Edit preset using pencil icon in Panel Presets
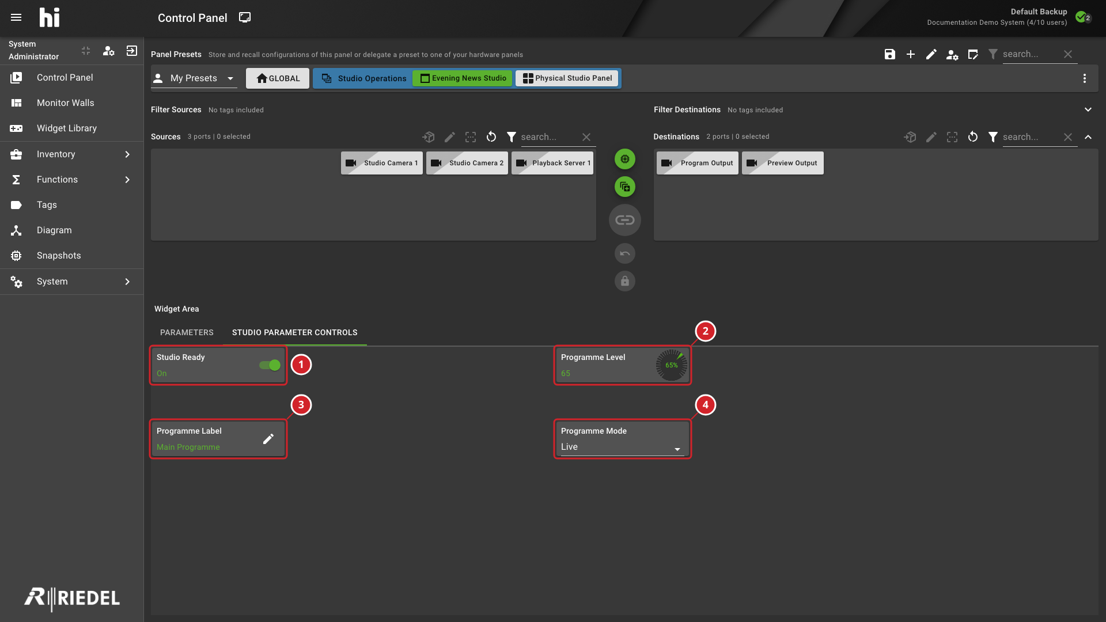This screenshot has height=622, width=1106. 931,54
